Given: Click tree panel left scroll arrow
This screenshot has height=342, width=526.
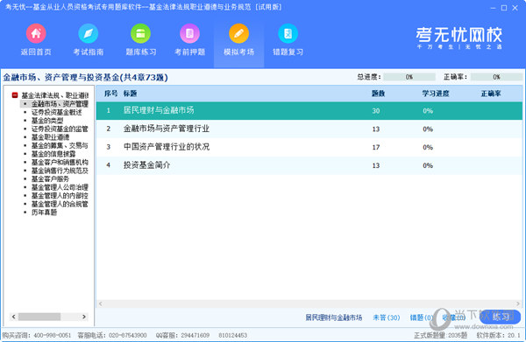Looking at the screenshot, I should (14, 317).
